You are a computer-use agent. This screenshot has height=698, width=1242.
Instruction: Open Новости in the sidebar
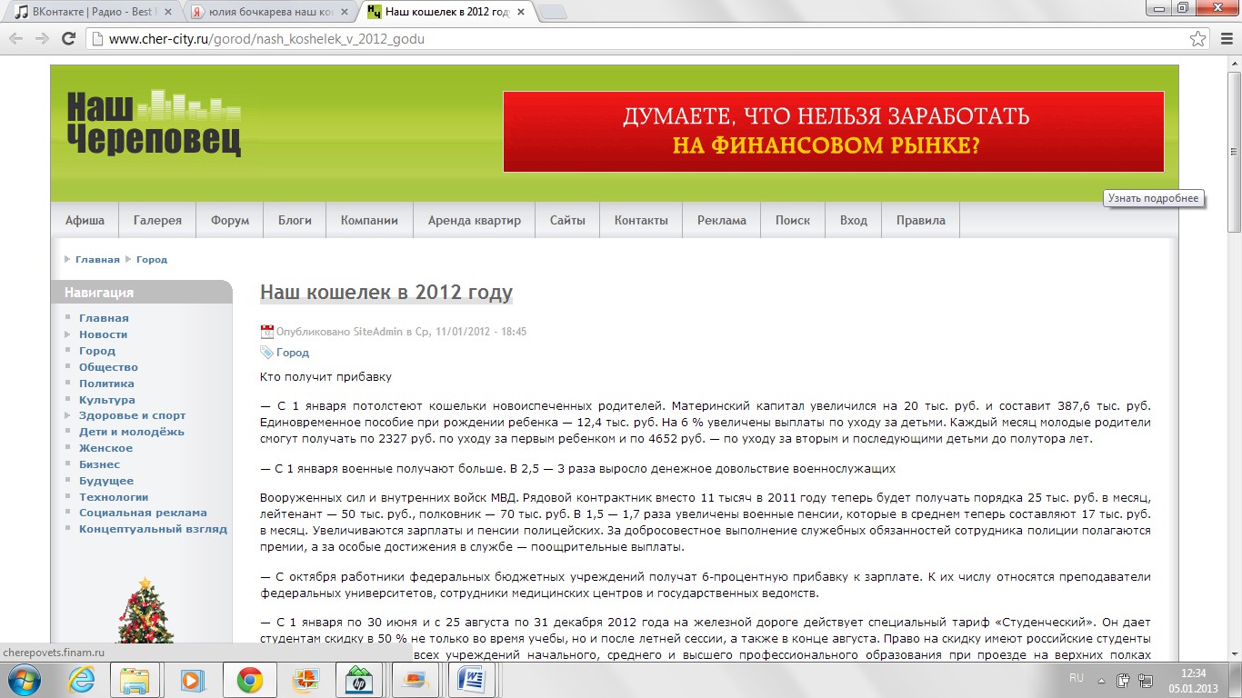[x=103, y=334]
